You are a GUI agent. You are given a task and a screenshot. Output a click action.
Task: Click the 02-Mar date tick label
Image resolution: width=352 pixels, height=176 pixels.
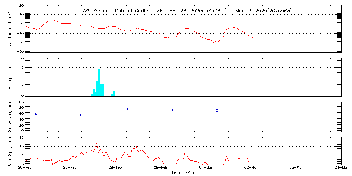(251, 168)
